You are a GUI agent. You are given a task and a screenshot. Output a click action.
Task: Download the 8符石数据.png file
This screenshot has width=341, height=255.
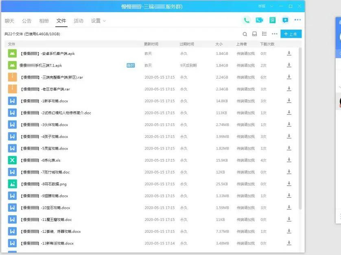point(289,184)
